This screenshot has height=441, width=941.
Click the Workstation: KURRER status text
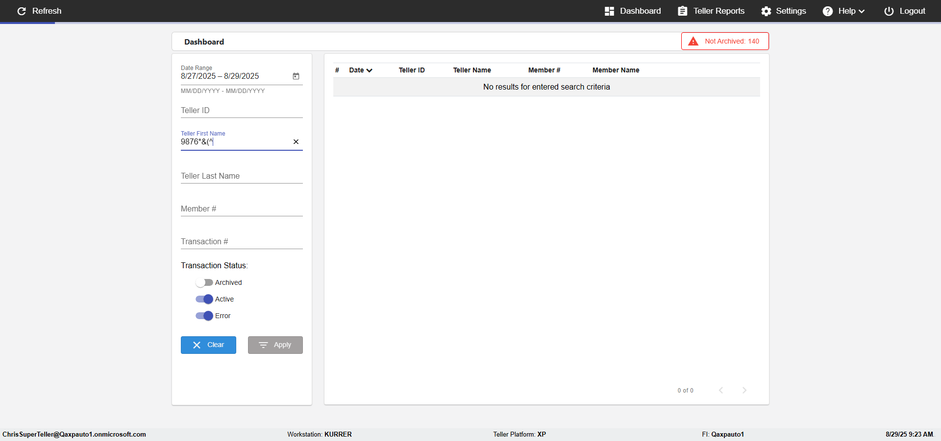[x=320, y=434]
